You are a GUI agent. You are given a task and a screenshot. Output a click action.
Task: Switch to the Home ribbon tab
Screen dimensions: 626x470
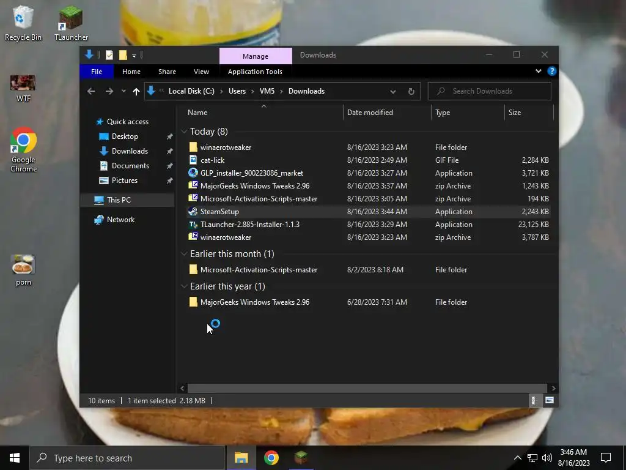pos(131,72)
